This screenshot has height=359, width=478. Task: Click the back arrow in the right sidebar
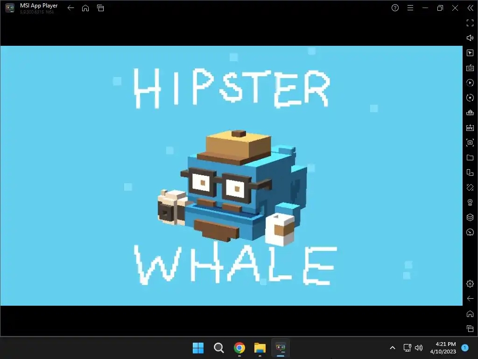470,299
